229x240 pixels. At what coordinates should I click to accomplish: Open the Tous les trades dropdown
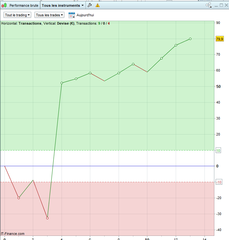[x=49, y=15]
